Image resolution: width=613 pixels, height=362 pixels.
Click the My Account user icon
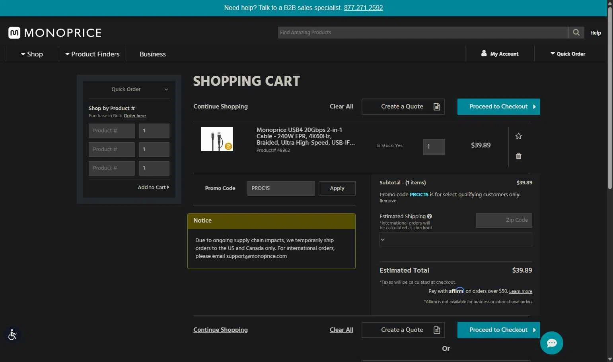tap(484, 53)
